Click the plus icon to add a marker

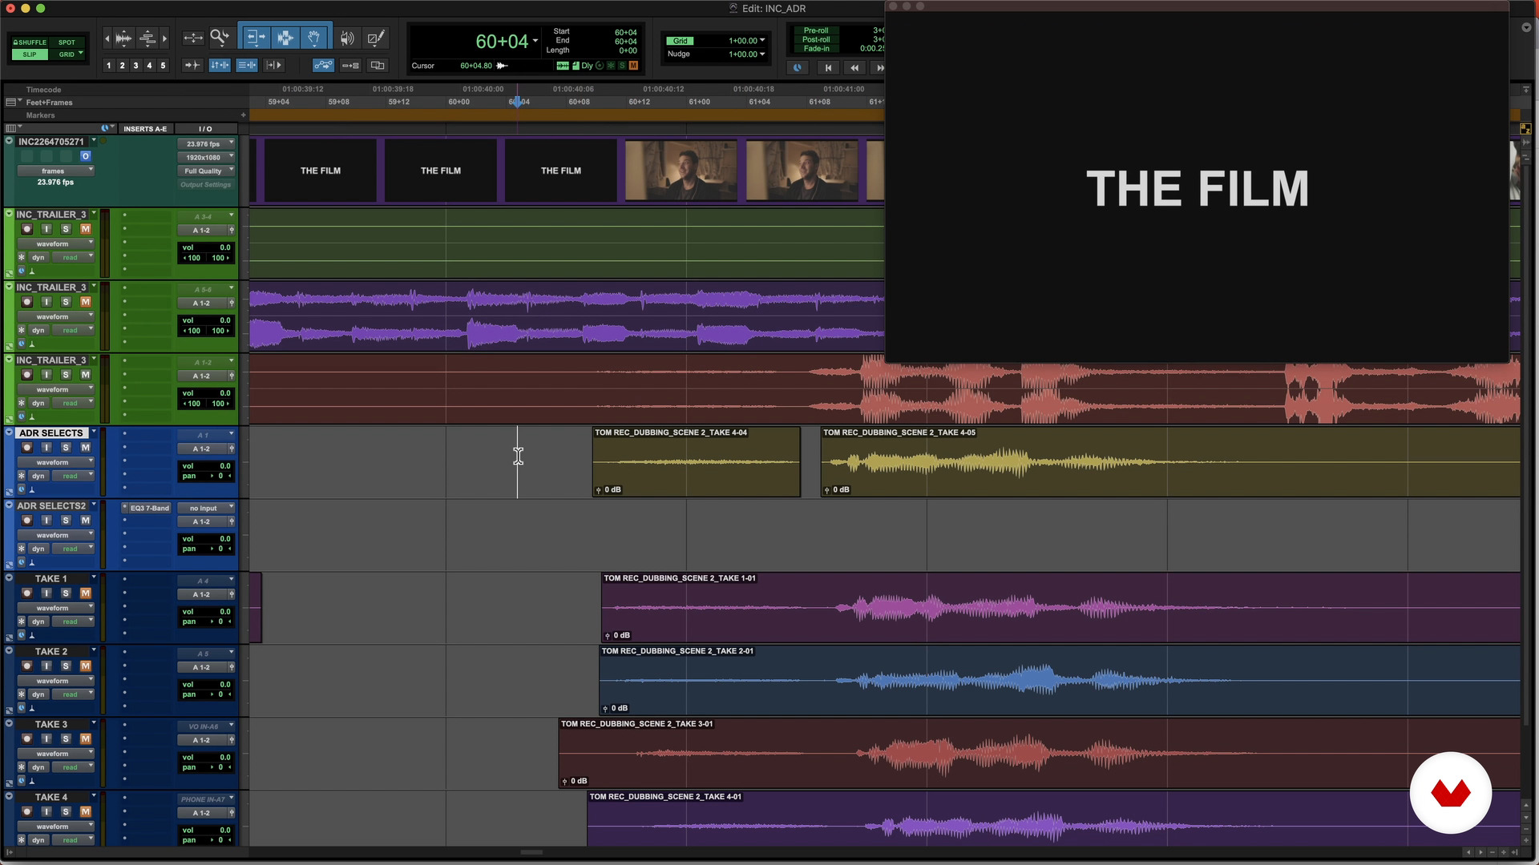tap(243, 115)
